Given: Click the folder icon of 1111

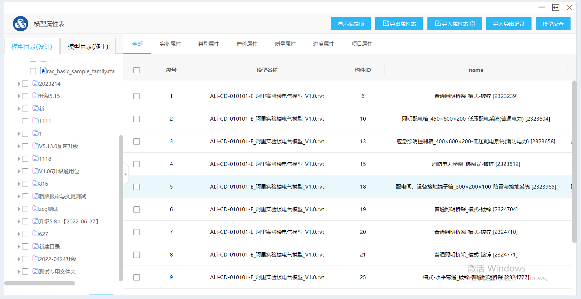Looking at the screenshot, I should pos(36,121).
